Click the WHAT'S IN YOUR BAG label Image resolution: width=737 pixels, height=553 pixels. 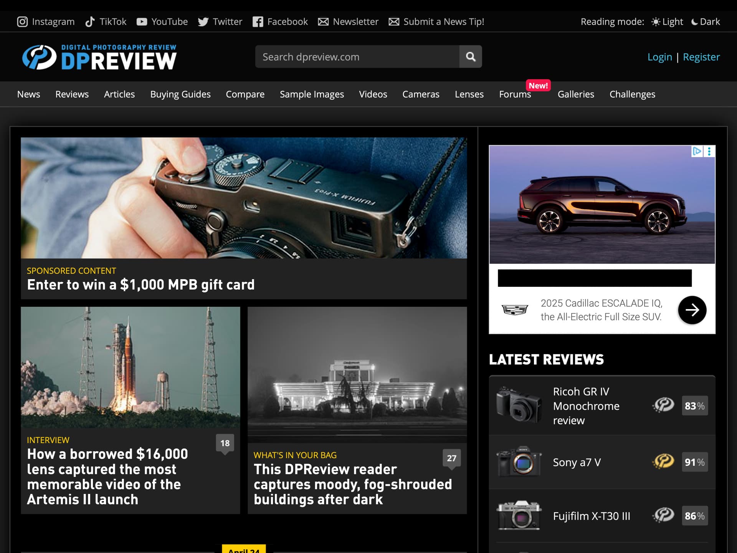[x=295, y=455]
